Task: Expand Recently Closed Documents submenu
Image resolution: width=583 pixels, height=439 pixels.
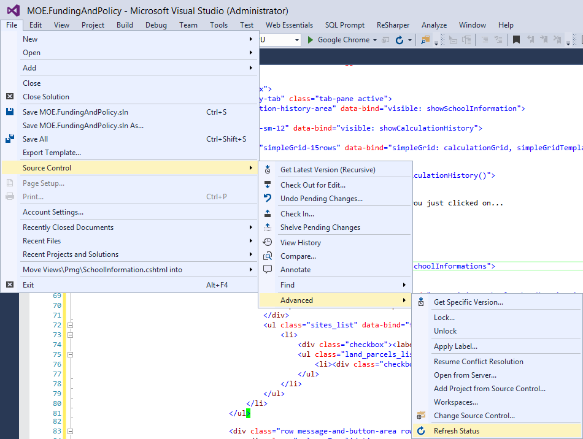Action: [250, 227]
